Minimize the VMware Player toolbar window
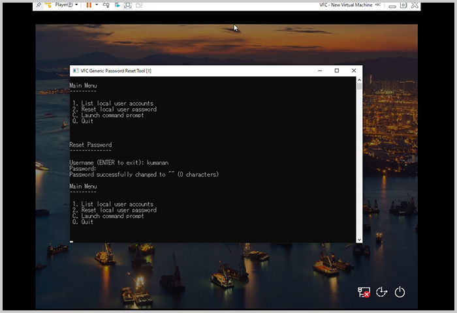 click(392, 6)
